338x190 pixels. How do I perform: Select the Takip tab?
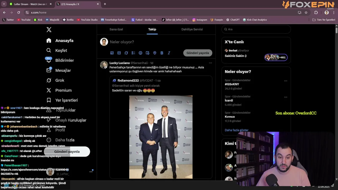(x=152, y=29)
